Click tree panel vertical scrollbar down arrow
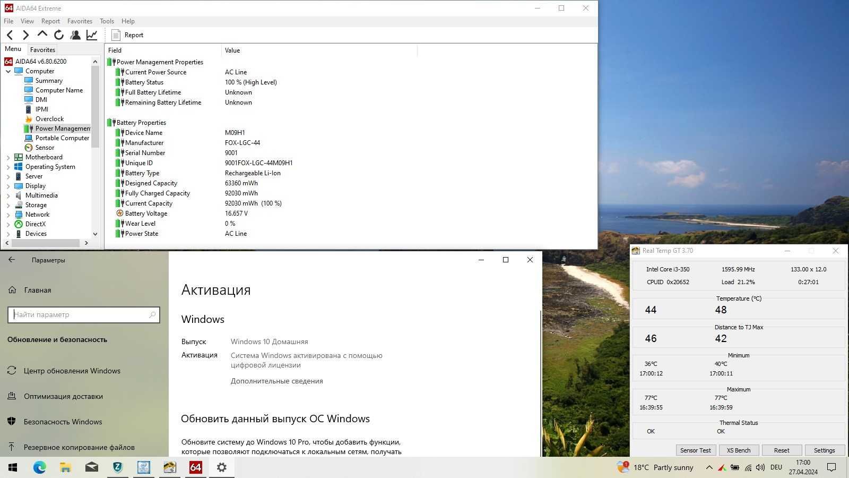 (95, 234)
